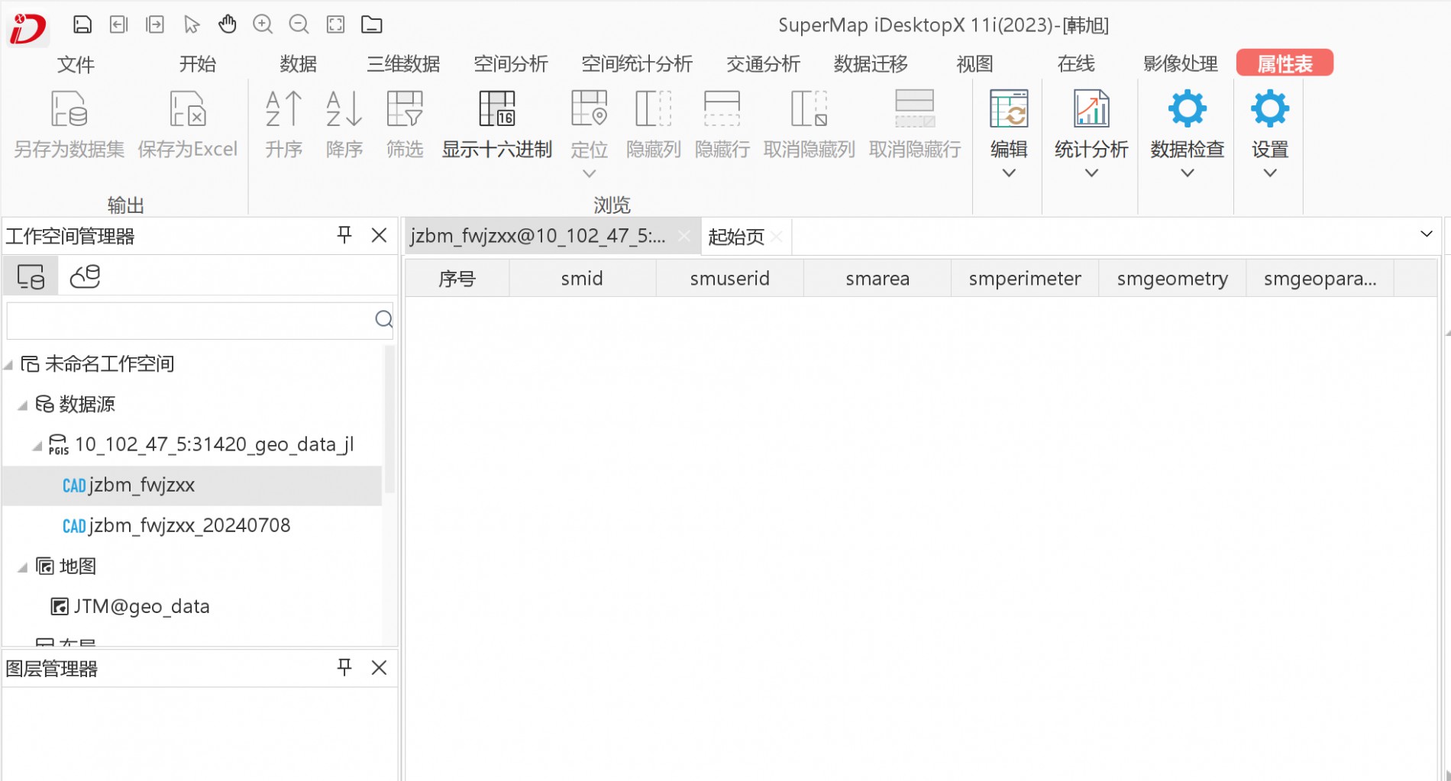Select the arrow pointer tool
Screen dimensions: 1451x781
192,24
